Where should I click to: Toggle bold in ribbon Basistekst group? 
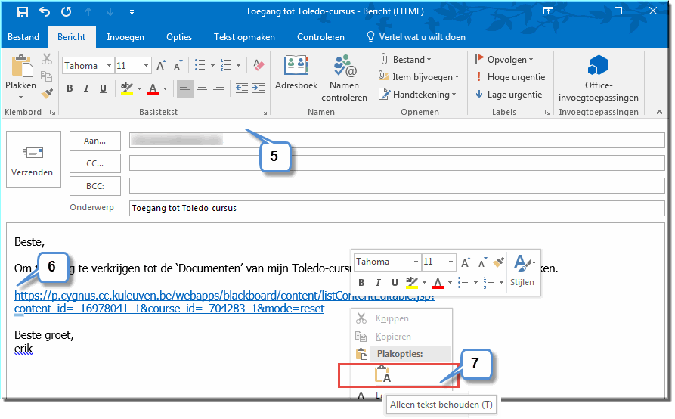pyautogui.click(x=70, y=88)
